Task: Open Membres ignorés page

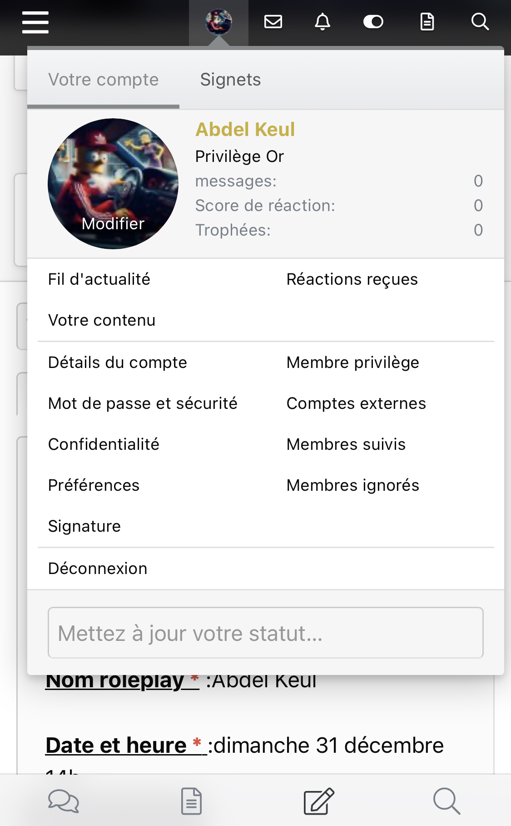Action: point(353,485)
